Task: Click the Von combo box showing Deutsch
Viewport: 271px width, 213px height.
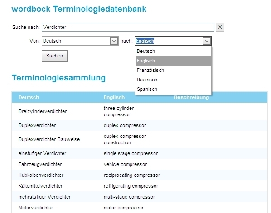Action: 80,41
